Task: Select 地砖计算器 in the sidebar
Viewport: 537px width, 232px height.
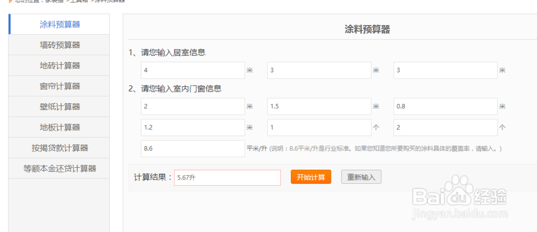Action: 60,65
